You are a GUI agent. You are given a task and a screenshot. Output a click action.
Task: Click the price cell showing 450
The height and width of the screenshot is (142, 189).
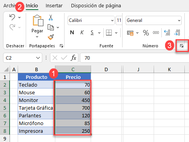coord(73,100)
